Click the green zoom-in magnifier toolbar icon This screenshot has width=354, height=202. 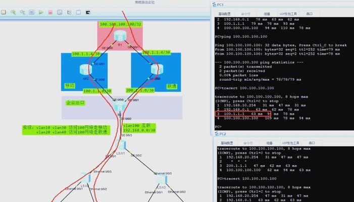tap(13, 12)
